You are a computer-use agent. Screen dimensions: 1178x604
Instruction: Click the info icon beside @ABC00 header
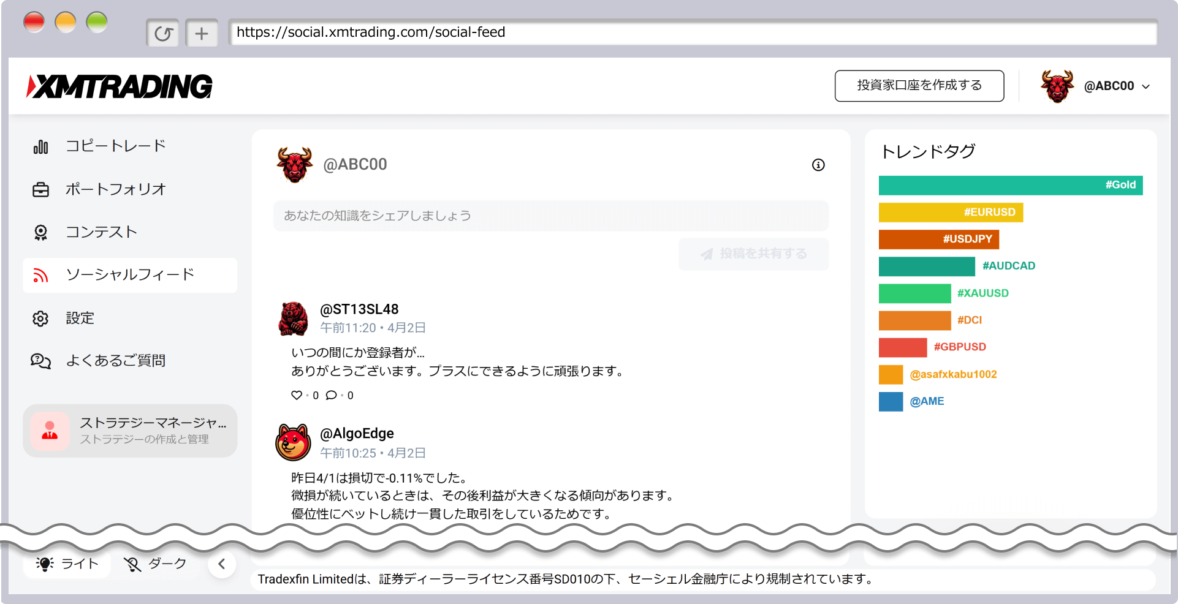[818, 165]
